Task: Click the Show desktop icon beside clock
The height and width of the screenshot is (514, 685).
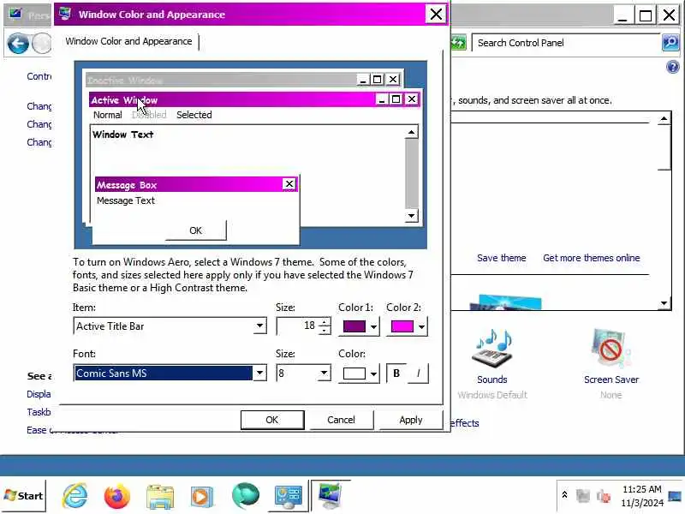Action: (x=676, y=496)
